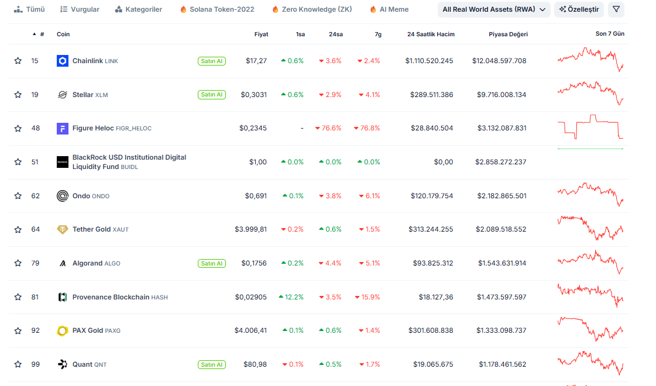This screenshot has height=386, width=656.
Task: Click the Özelleştir button
Action: pyautogui.click(x=579, y=9)
